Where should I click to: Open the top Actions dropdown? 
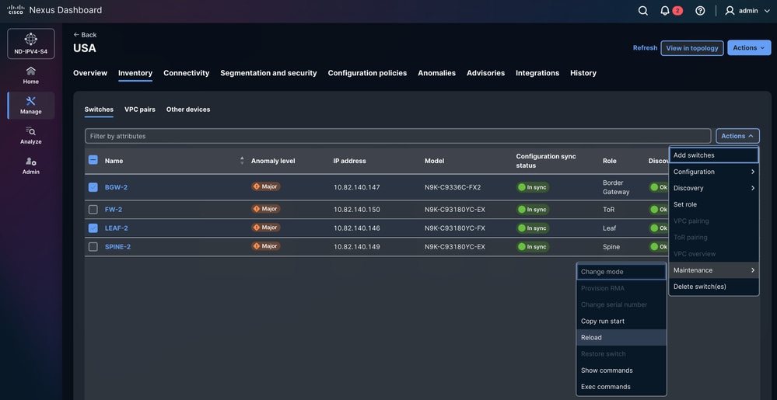749,48
